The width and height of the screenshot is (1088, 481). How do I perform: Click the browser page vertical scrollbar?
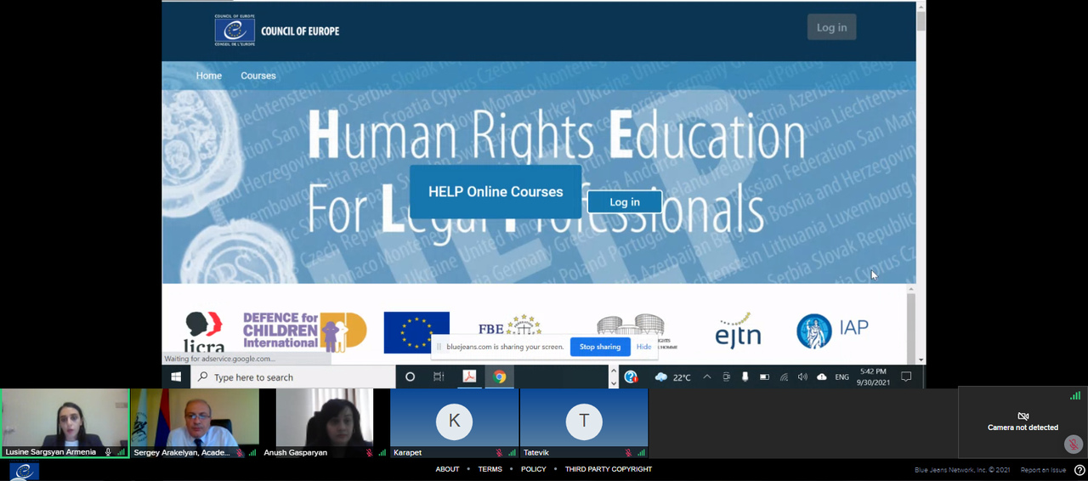click(x=921, y=183)
